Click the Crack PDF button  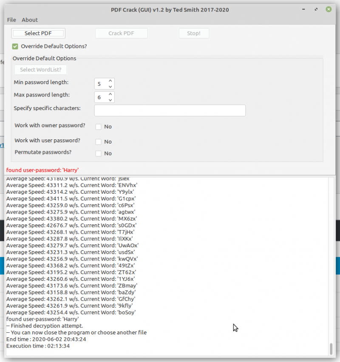(121, 33)
